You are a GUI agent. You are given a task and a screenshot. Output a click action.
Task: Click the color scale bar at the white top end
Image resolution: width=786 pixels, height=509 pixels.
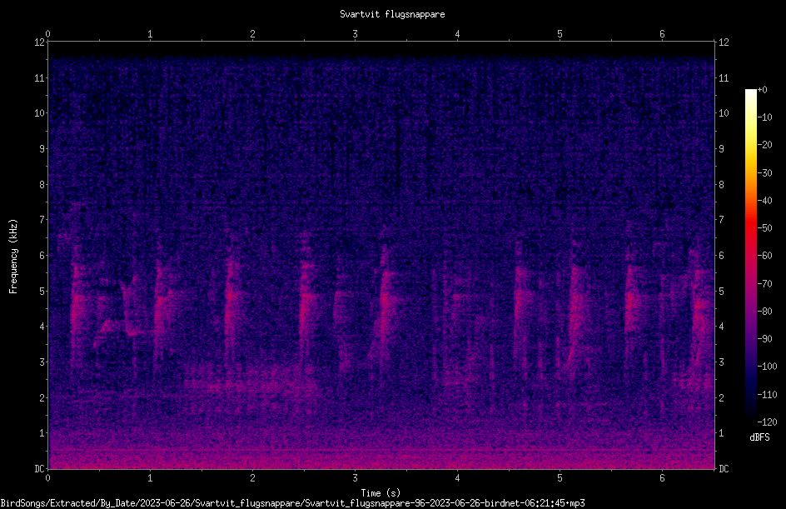[750, 93]
